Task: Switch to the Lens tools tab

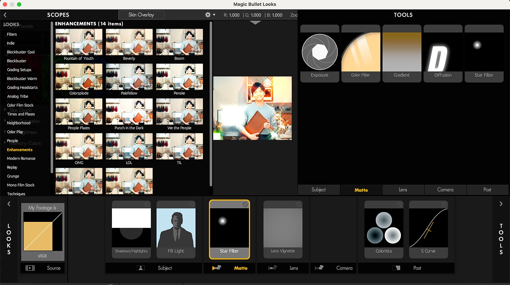Action: coord(403,190)
